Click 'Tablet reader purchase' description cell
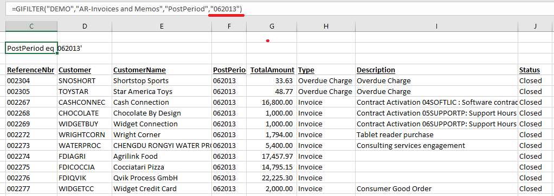The height and width of the screenshot is (196, 554). [436, 135]
